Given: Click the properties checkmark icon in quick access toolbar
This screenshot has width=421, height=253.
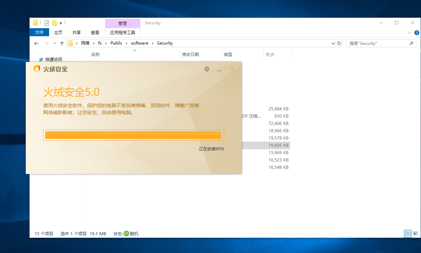Looking at the screenshot, I should click(47, 23).
